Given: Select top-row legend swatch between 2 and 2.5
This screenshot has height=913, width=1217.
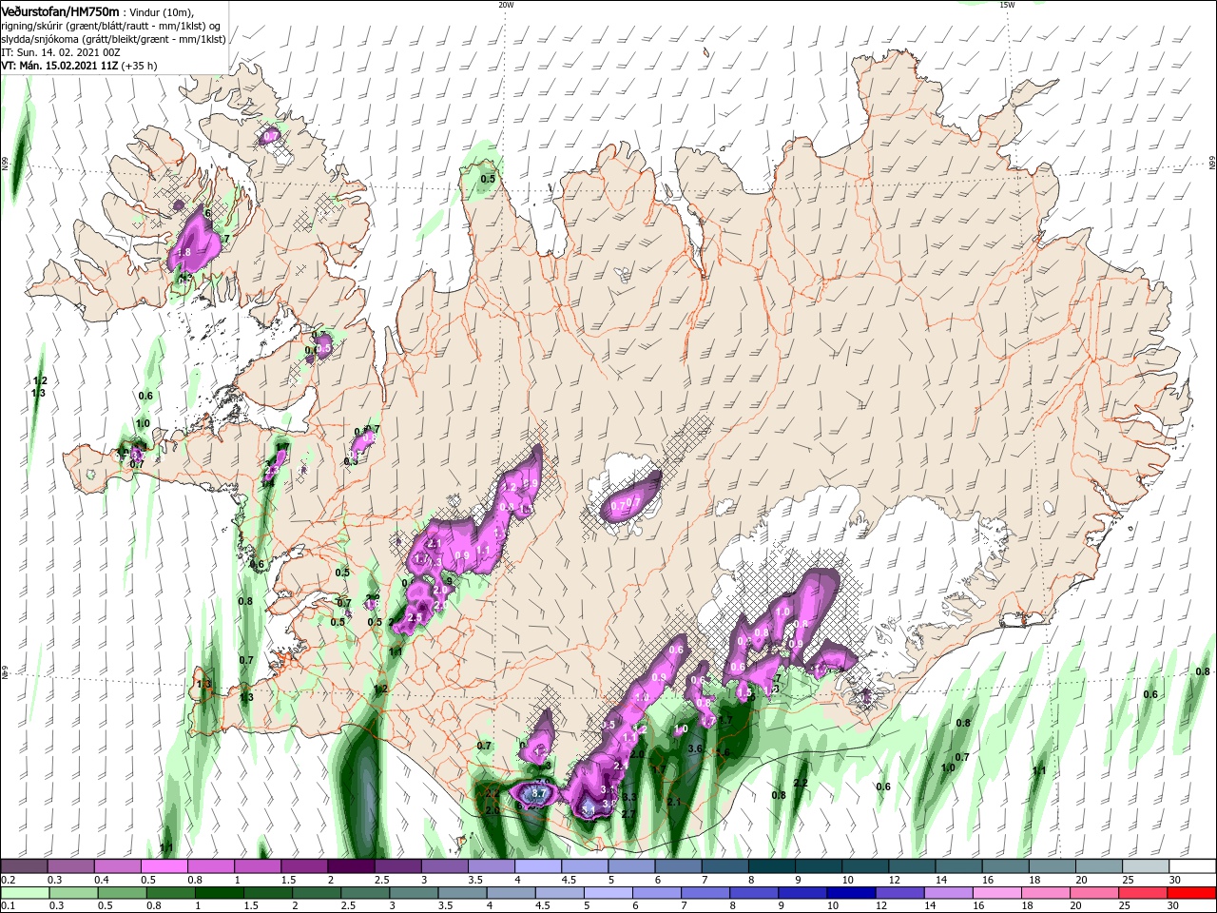Looking at the screenshot, I should 351,866.
